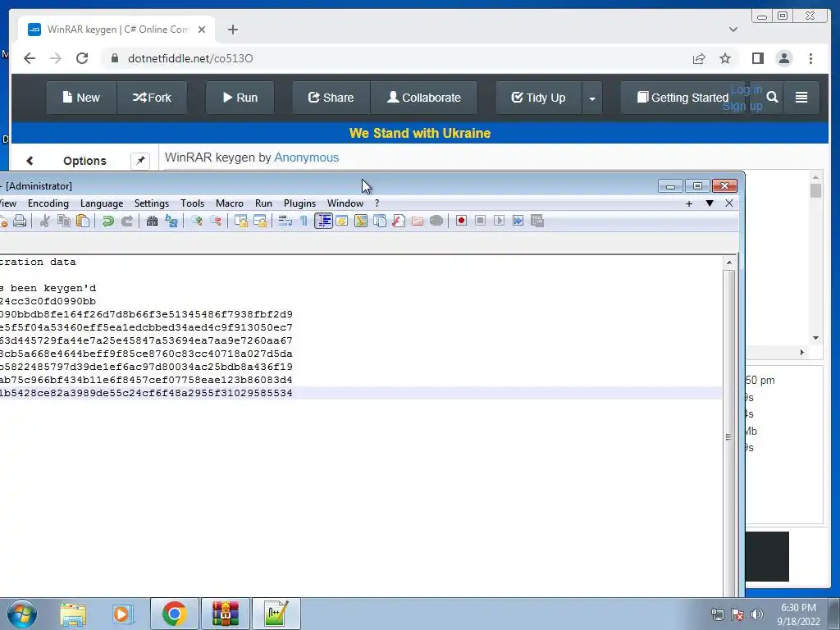Open a new Chrome tab with plus
Viewport: 840px width, 630px height.
click(232, 30)
